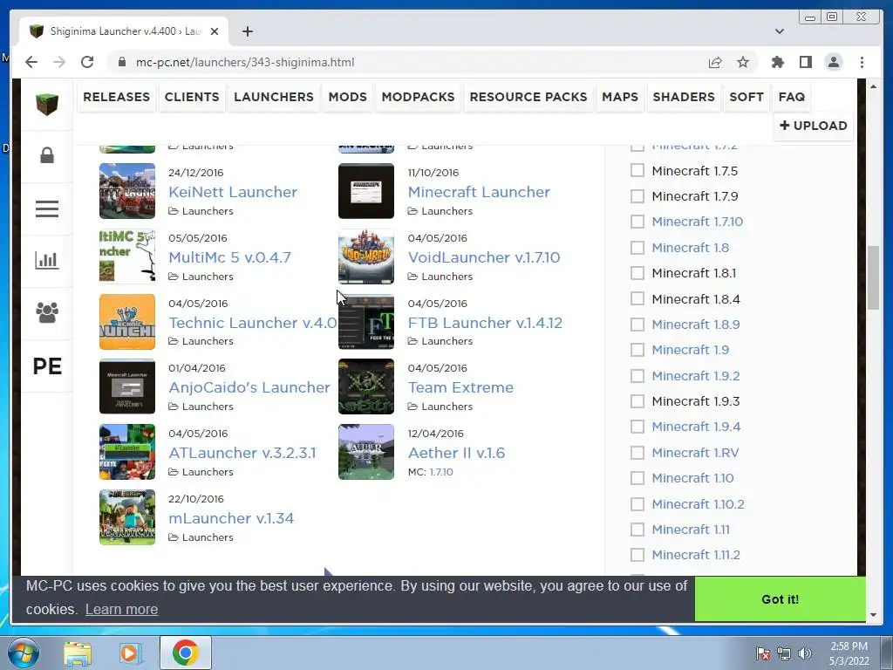Open Chrome extensions puzzle icon

pyautogui.click(x=777, y=62)
